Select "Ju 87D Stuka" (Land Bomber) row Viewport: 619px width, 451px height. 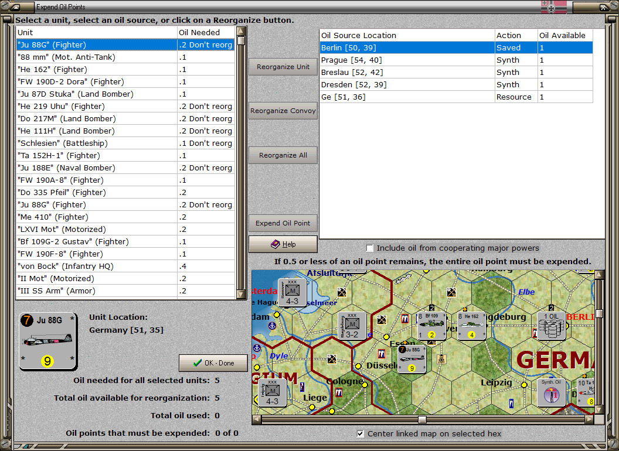(125, 94)
